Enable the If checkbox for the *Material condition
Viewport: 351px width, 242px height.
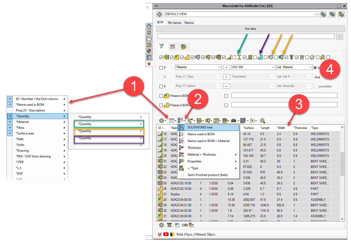point(161,68)
